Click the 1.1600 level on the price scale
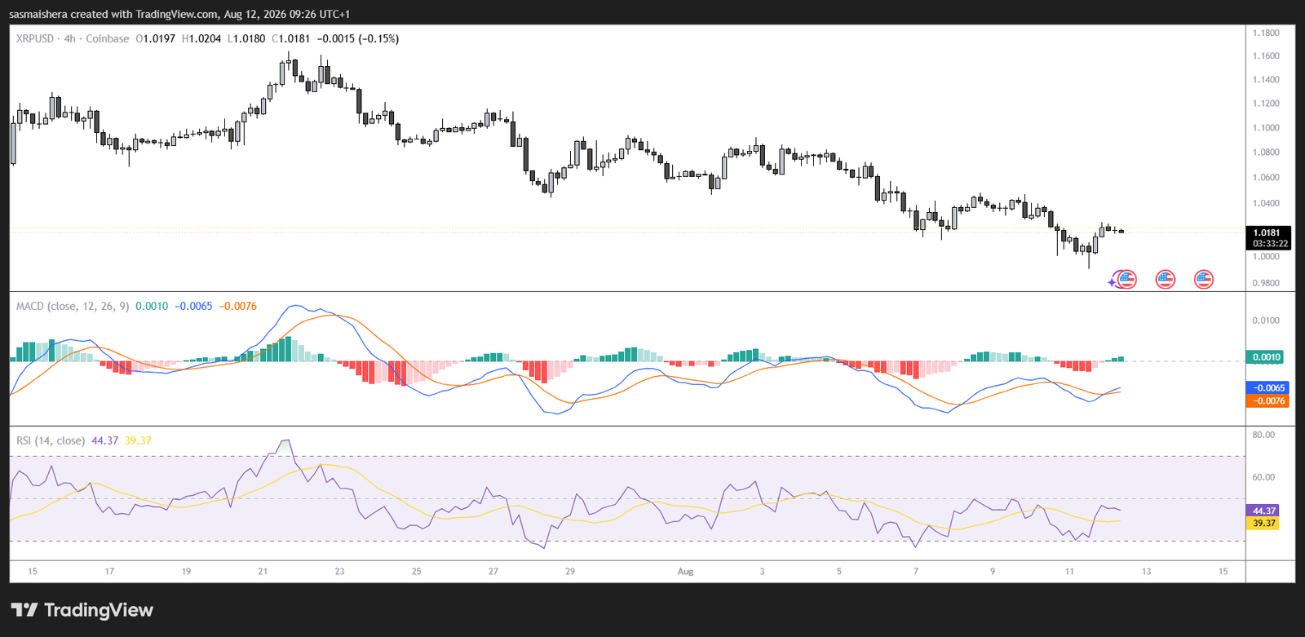 [x=1266, y=56]
